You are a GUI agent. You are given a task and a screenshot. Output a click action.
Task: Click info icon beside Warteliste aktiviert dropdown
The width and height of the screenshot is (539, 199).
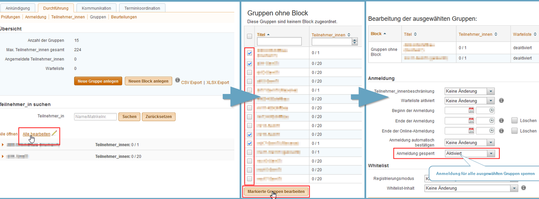pos(501,100)
